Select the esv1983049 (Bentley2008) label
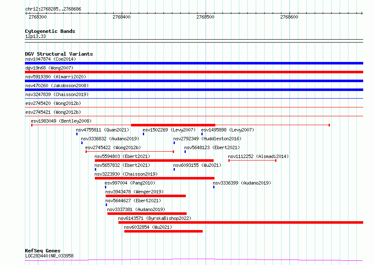 click(61, 121)
